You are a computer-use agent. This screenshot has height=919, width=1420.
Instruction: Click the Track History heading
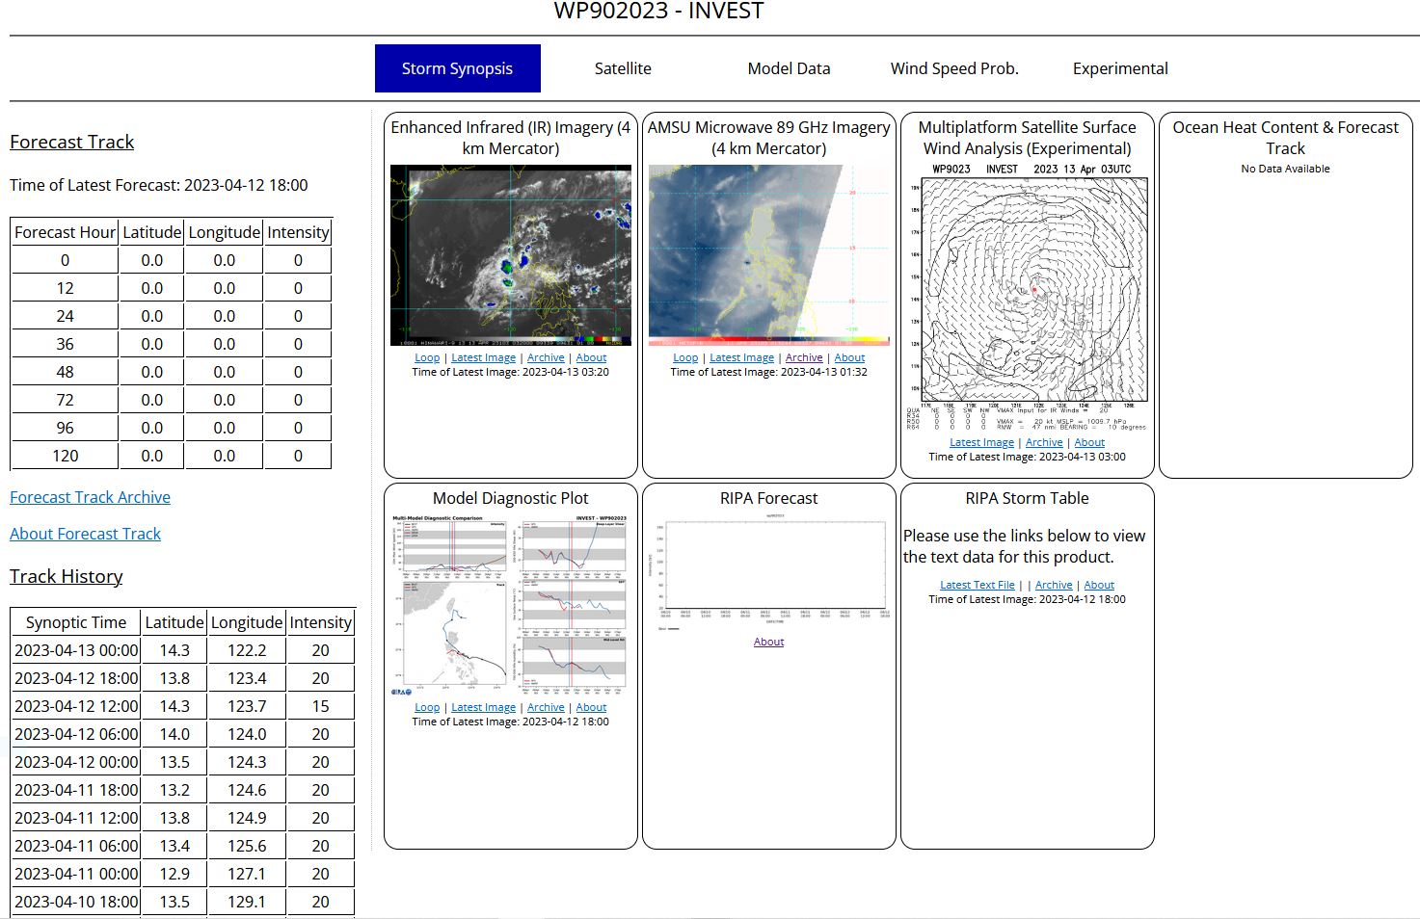(67, 576)
